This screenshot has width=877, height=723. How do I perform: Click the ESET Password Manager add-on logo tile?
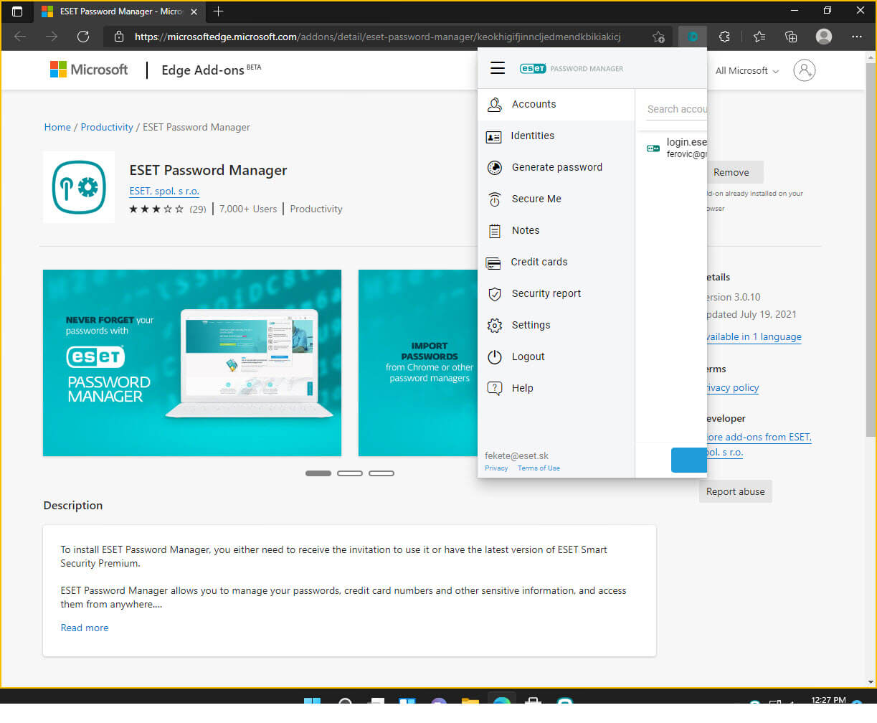pos(79,187)
